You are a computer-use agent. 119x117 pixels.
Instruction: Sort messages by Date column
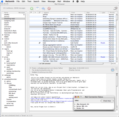click(93, 12)
